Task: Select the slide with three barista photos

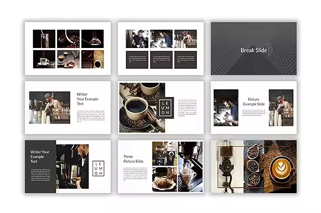Action: [161, 49]
